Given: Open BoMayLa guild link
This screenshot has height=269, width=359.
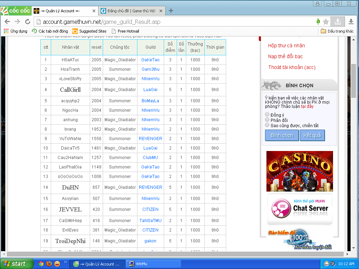Looking at the screenshot, I should [150, 101].
